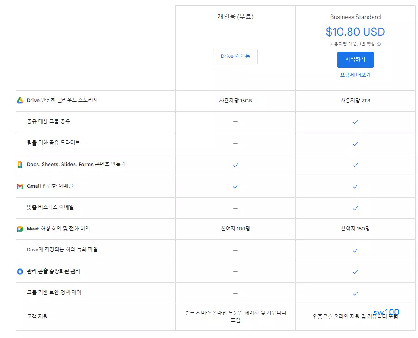The width and height of the screenshot is (418, 338).
Task: Select the 개인용 (무료) column header
Action: click(235, 16)
